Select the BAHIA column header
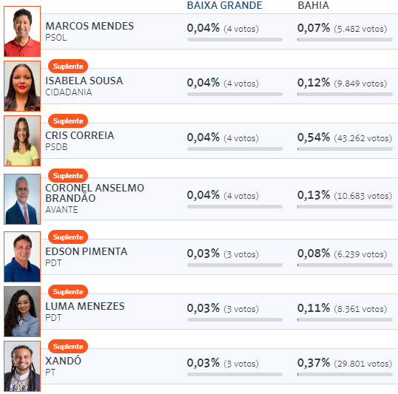The image size is (398, 394). pyautogui.click(x=314, y=5)
